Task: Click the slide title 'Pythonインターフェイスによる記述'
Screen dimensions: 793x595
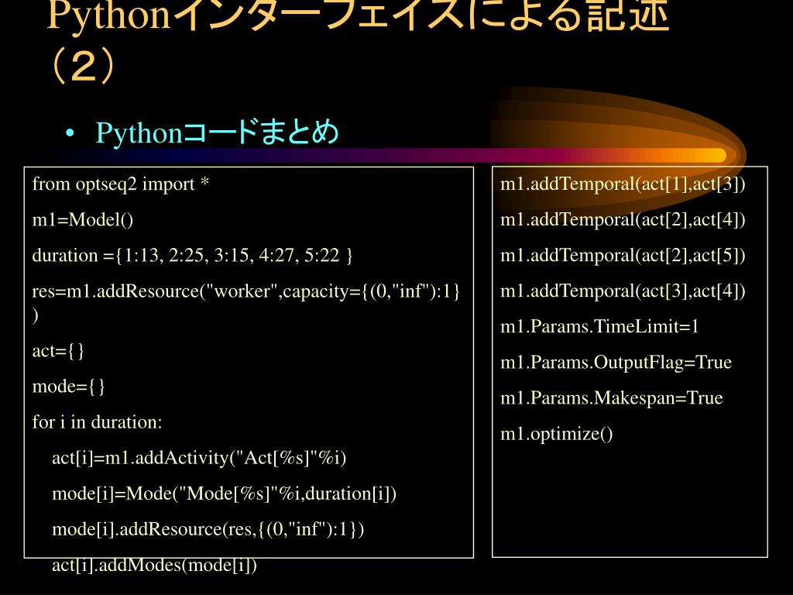Action: coord(358,15)
